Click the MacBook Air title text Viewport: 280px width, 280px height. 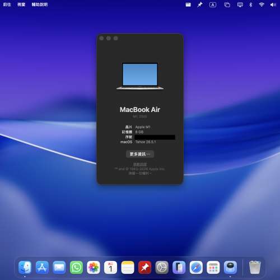click(x=140, y=110)
